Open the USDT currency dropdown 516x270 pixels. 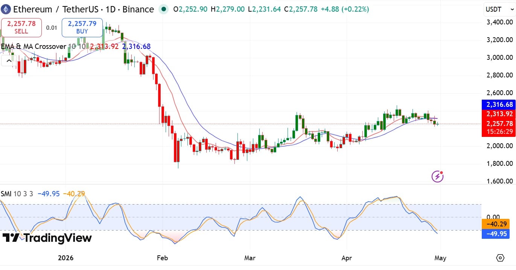pyautogui.click(x=497, y=9)
